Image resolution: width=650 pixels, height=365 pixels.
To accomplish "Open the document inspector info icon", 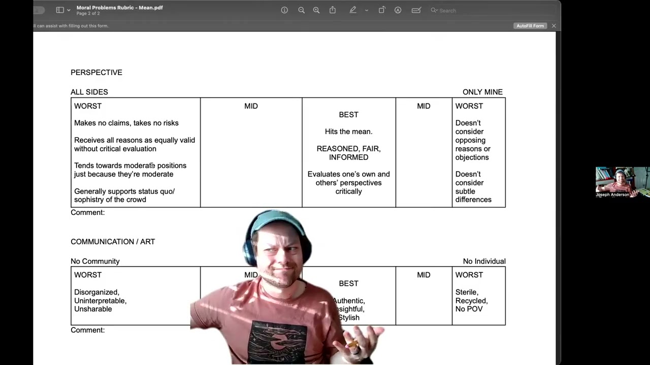I will click(x=284, y=10).
